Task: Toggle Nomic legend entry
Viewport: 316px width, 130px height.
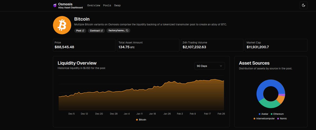Action: (282, 119)
